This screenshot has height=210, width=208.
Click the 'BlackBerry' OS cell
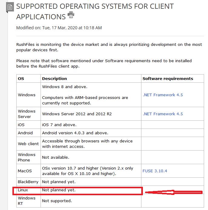pyautogui.click(x=28, y=182)
